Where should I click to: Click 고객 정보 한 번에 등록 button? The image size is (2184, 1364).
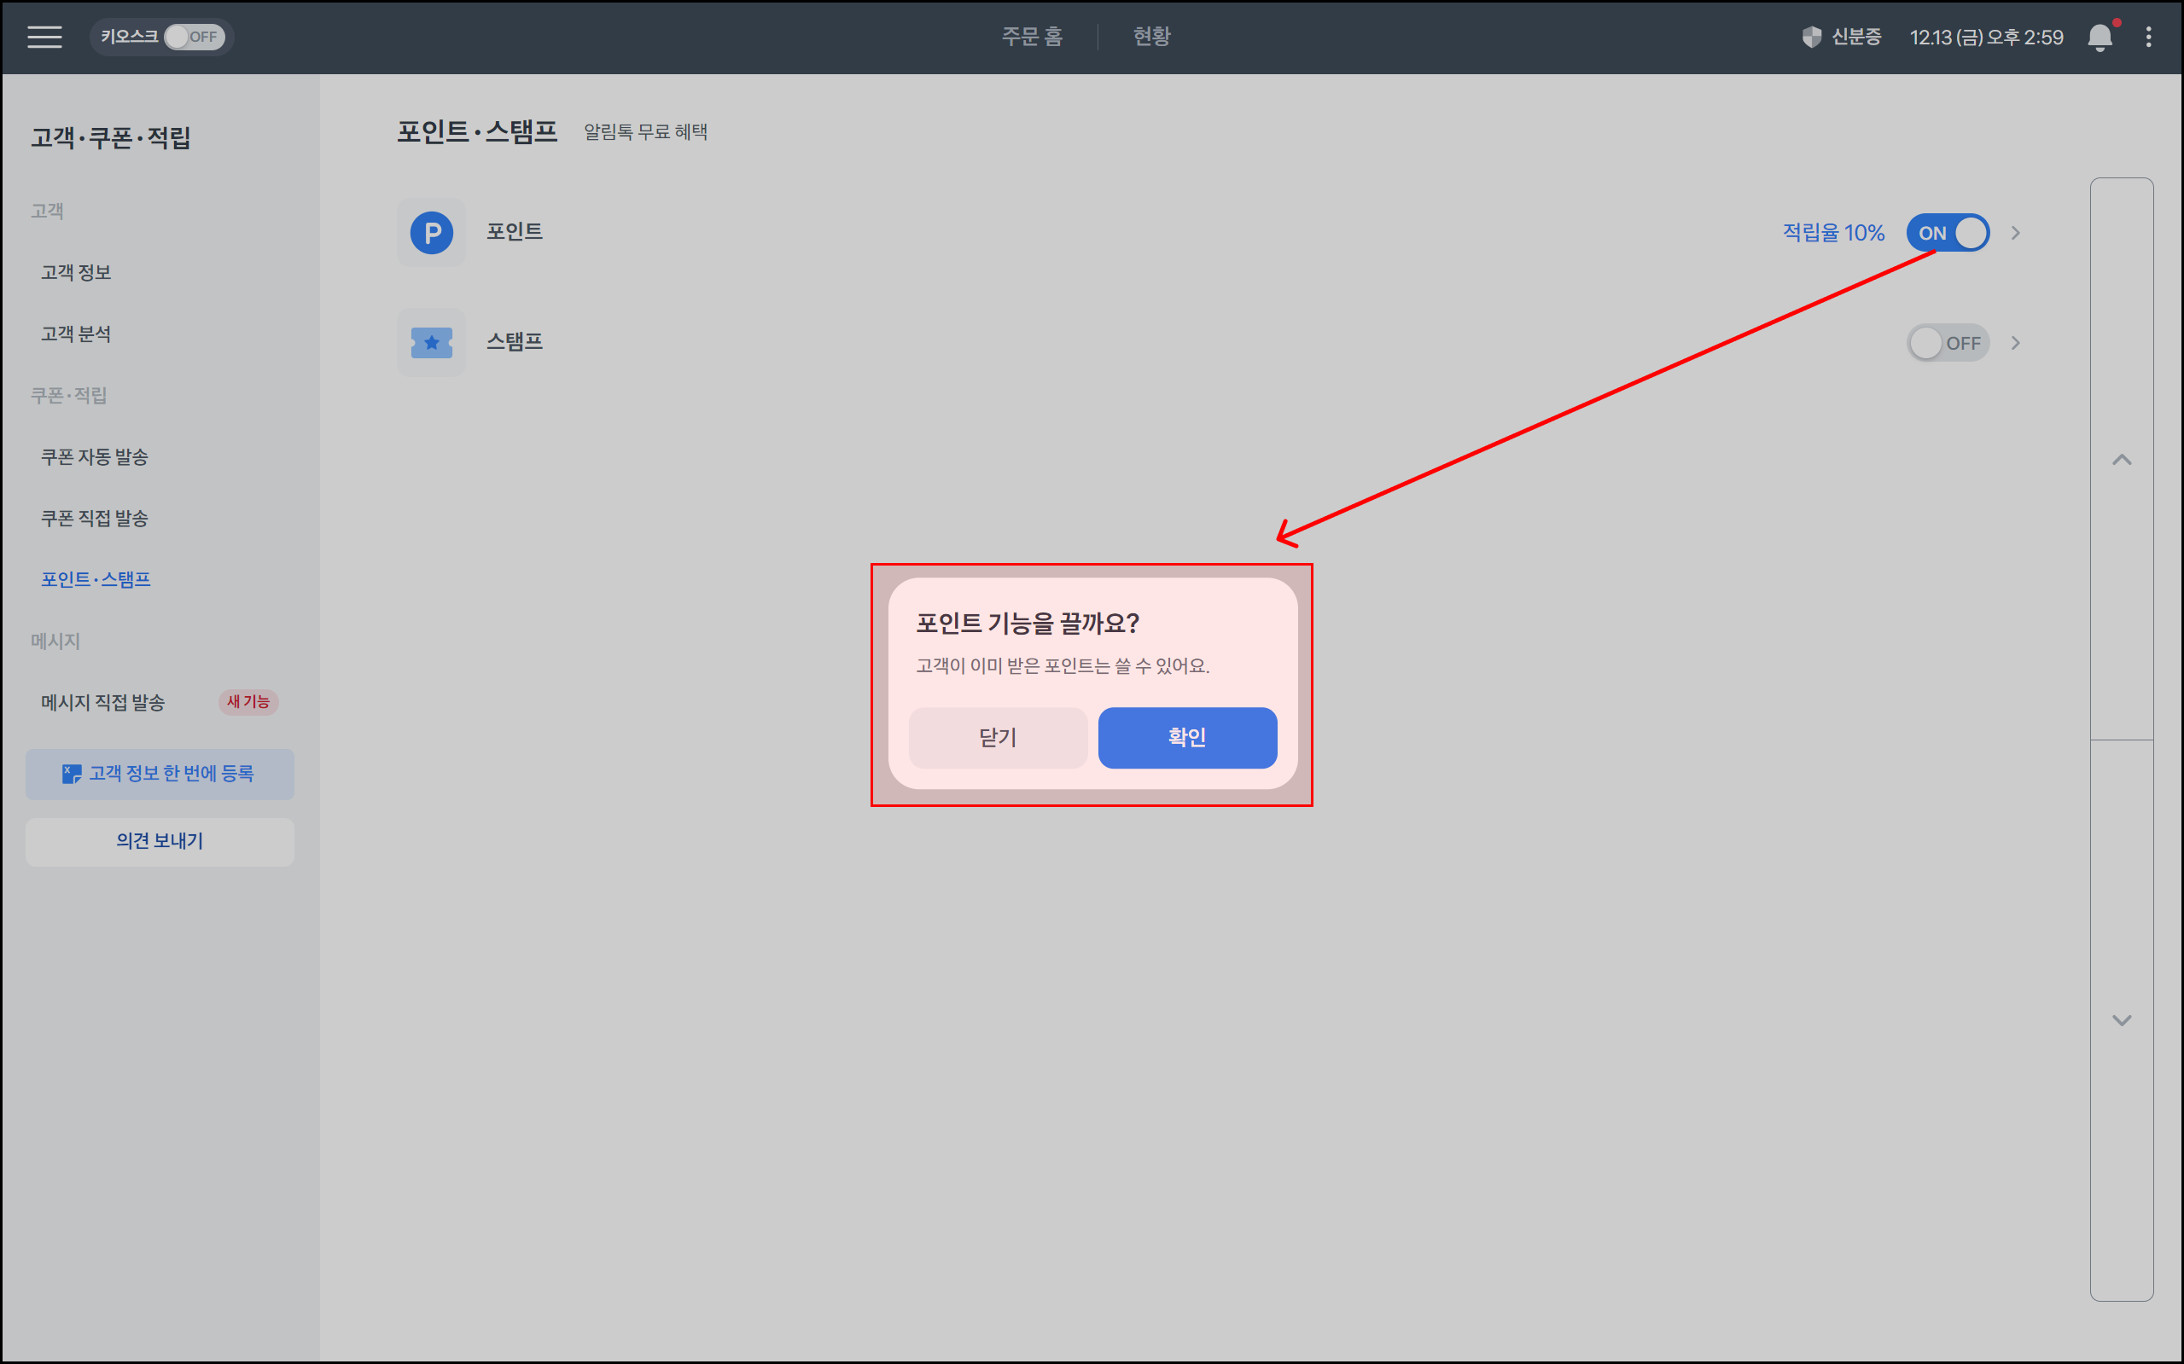coord(160,774)
